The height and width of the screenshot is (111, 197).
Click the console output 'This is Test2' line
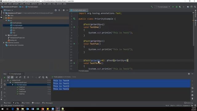coord(61,89)
